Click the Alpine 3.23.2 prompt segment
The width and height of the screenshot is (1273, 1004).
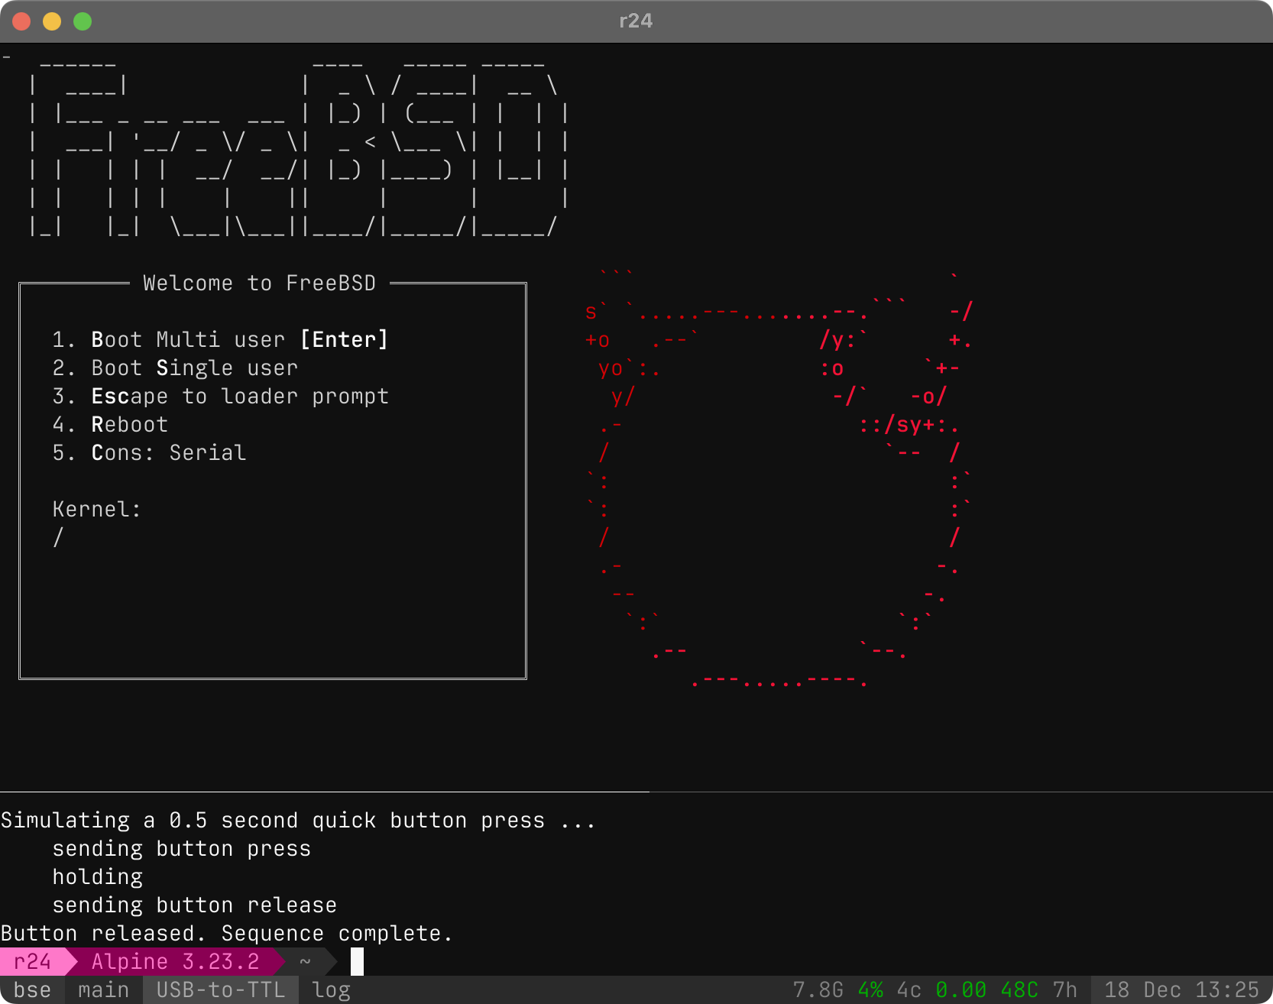click(x=175, y=961)
